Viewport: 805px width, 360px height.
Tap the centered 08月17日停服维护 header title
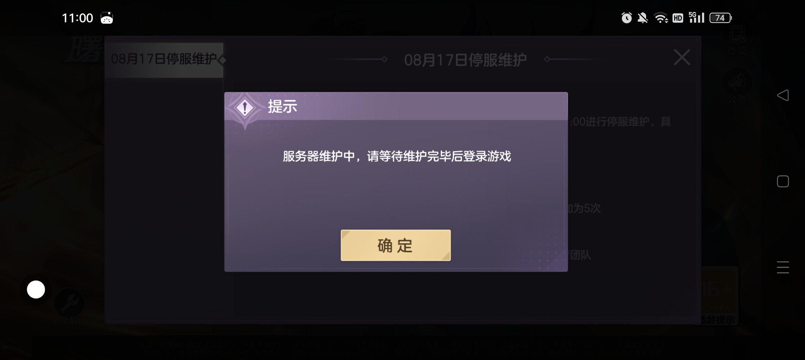465,60
